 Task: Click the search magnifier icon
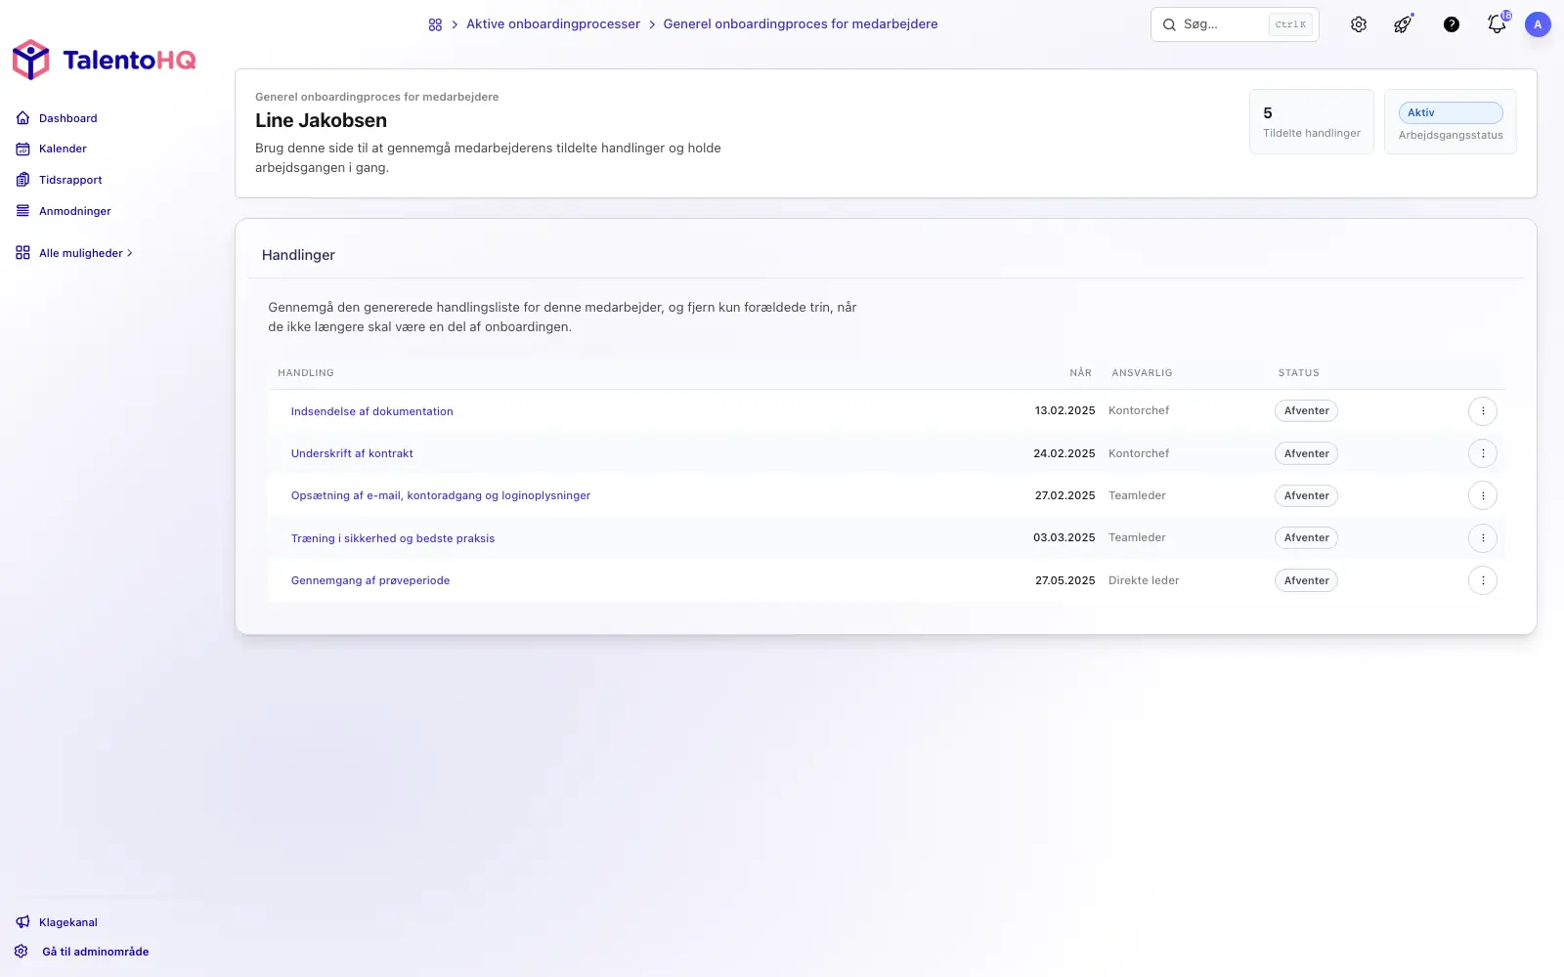point(1169,24)
